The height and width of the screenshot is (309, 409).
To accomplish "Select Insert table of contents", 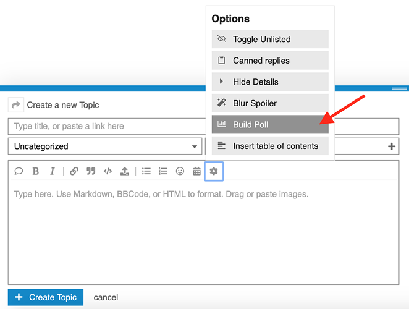I will [270, 146].
